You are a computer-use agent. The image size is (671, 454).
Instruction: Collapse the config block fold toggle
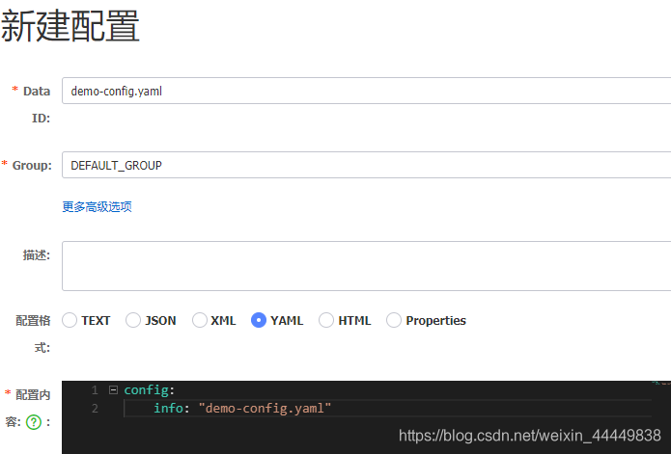click(113, 390)
